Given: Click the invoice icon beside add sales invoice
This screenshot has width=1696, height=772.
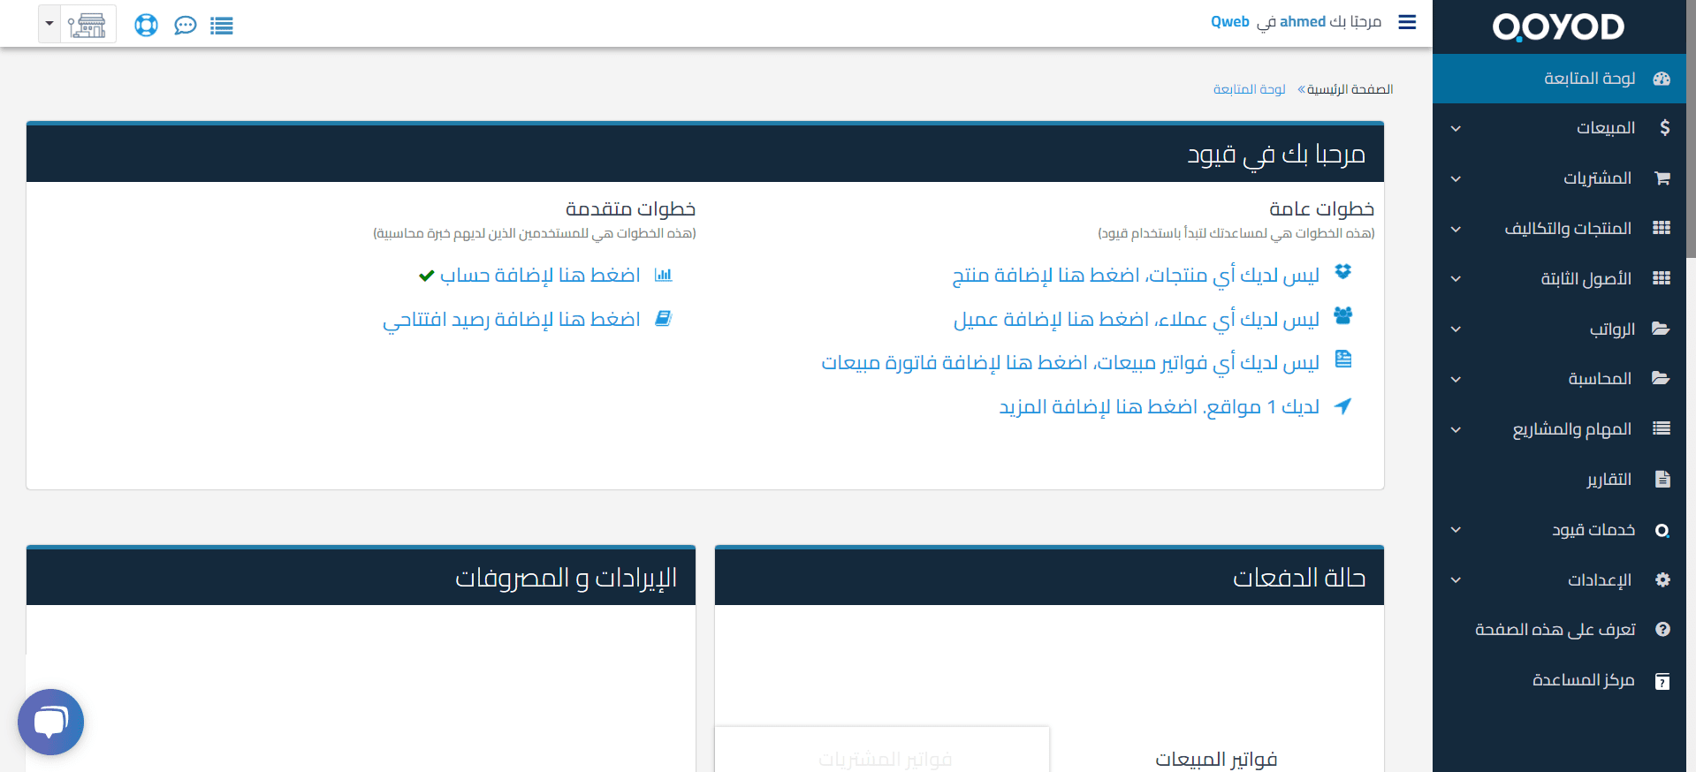Looking at the screenshot, I should [1343, 359].
